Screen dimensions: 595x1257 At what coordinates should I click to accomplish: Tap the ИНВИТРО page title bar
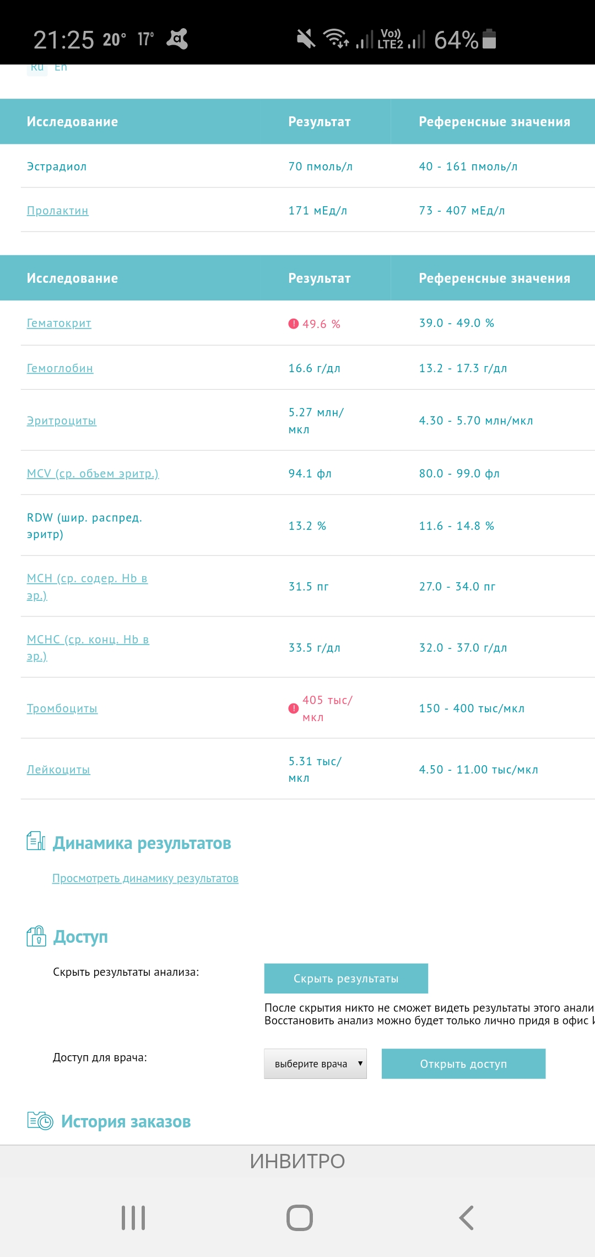pyautogui.click(x=297, y=1161)
